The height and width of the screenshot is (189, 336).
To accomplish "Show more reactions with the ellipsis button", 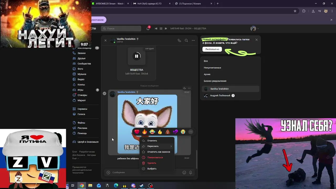I will [191, 132].
